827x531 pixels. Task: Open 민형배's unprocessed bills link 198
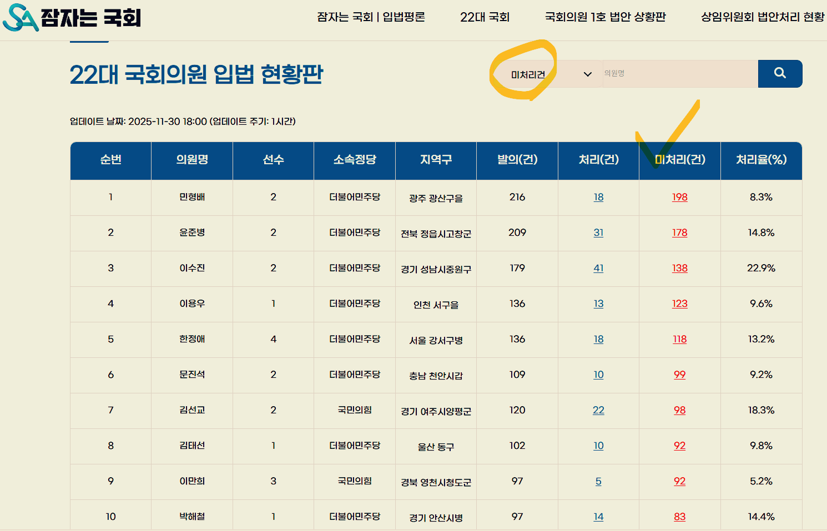pyautogui.click(x=680, y=197)
